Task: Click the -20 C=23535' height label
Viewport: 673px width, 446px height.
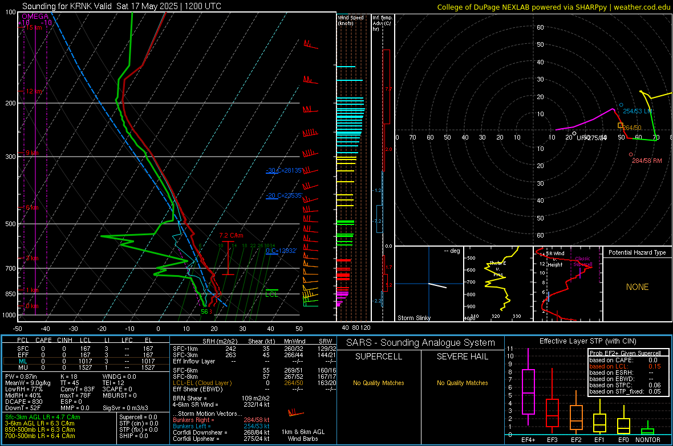Action: click(284, 195)
